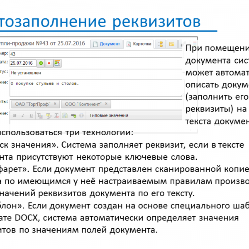Remove the ООО "Континент" tag

(x=107, y=104)
